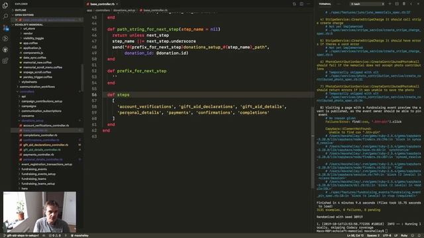
Task: Click the open changes icon in editor toolbar
Action: 294,4
